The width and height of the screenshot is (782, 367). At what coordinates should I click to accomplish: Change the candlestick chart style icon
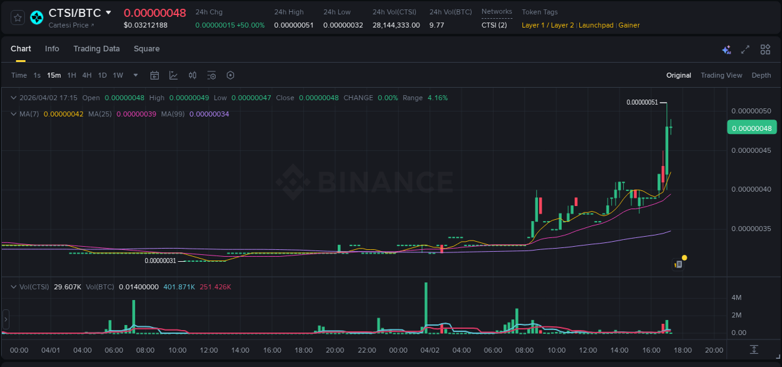point(193,75)
